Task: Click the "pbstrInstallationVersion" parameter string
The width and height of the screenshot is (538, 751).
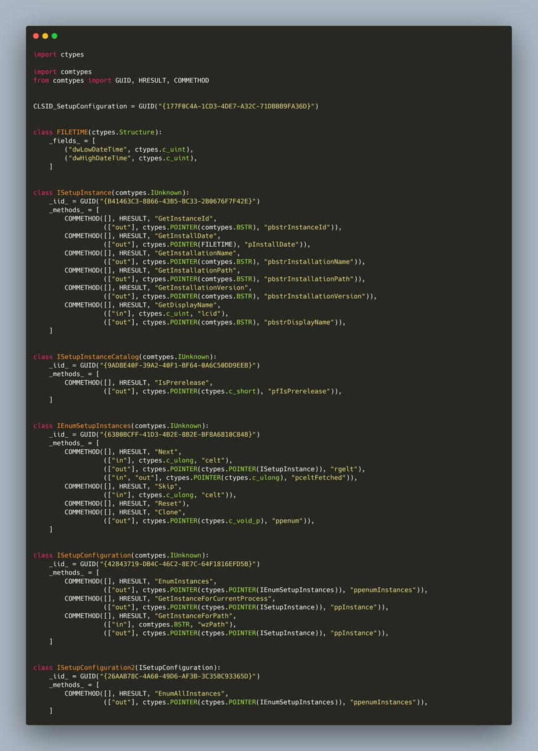Action: coord(316,296)
